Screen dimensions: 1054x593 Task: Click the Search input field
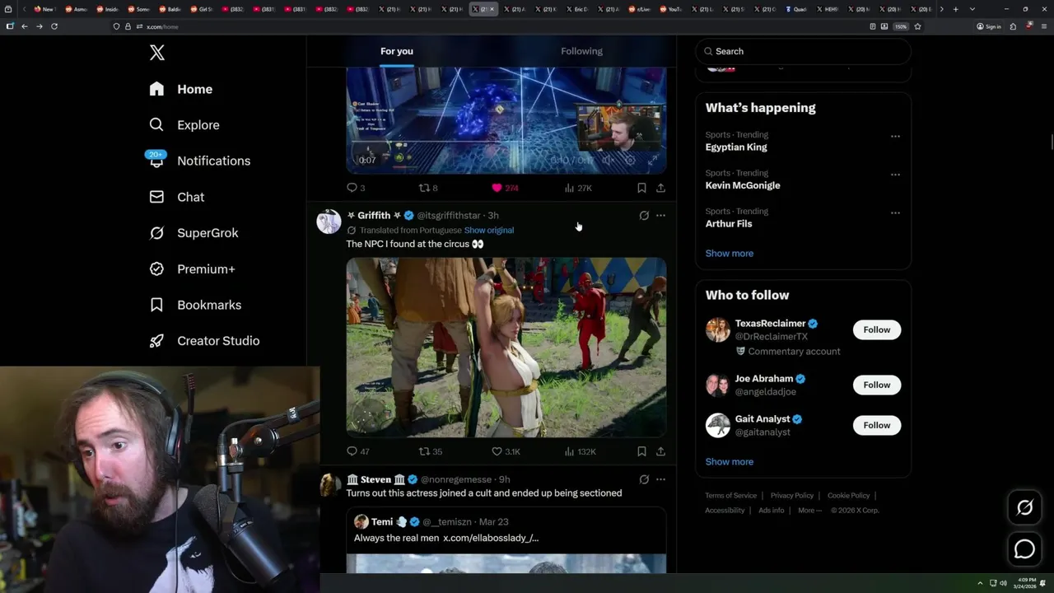pyautogui.click(x=803, y=51)
